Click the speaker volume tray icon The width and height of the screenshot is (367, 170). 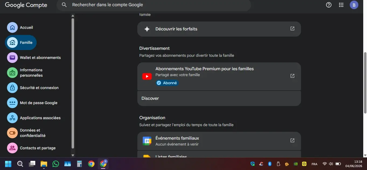pyautogui.click(x=331, y=164)
